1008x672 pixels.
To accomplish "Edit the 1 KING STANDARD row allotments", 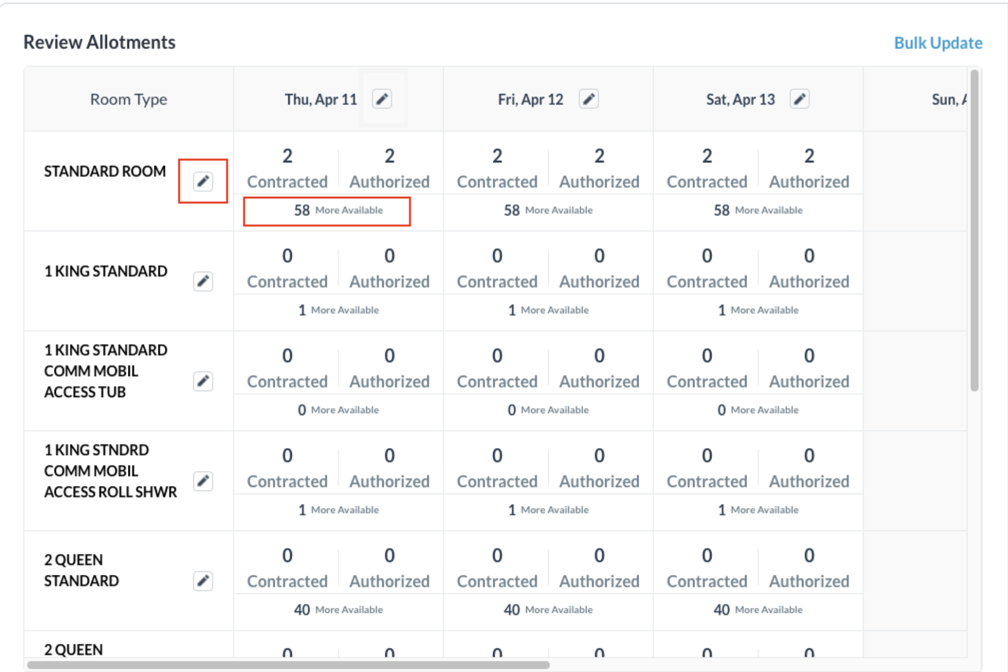I will [x=202, y=281].
